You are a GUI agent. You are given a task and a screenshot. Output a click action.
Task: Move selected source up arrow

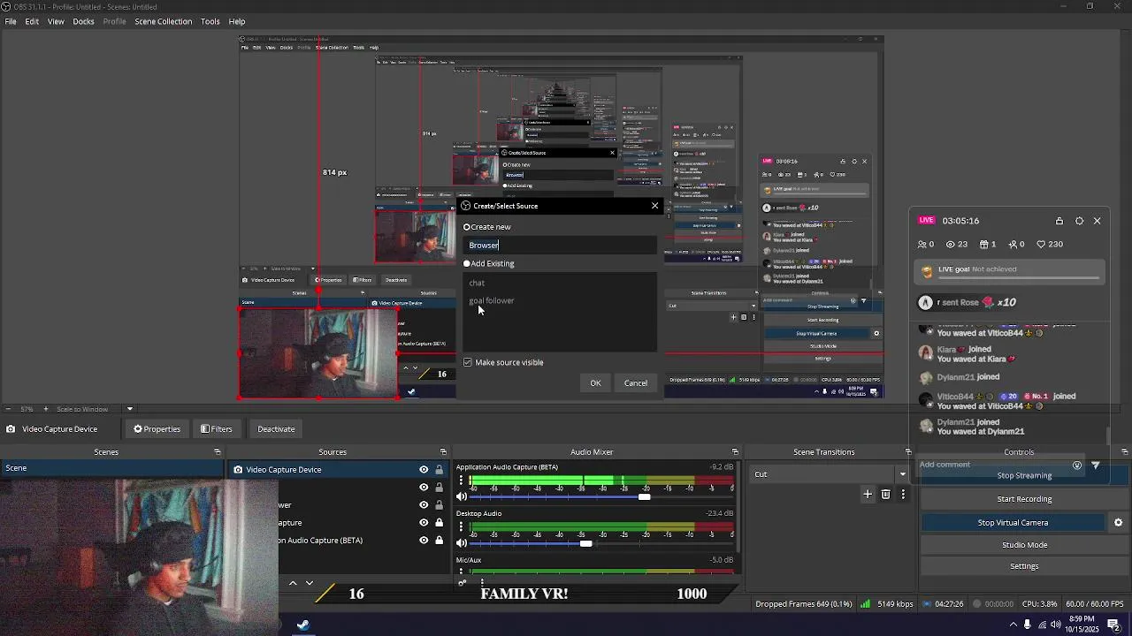(x=293, y=583)
